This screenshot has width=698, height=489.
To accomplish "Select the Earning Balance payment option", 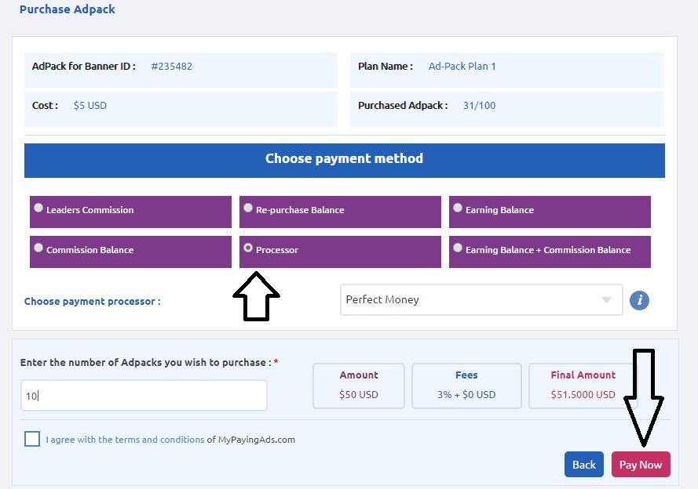I will (458, 206).
